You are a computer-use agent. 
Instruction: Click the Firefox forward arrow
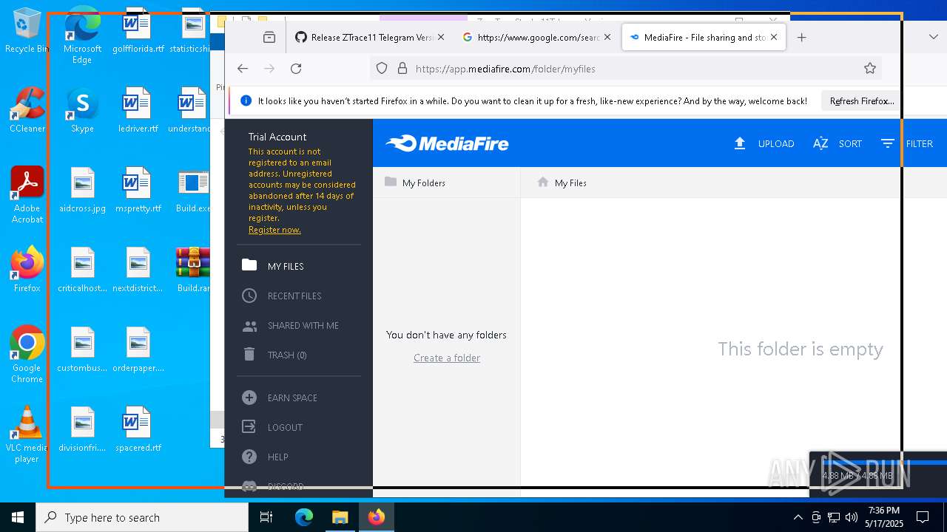[x=269, y=69]
